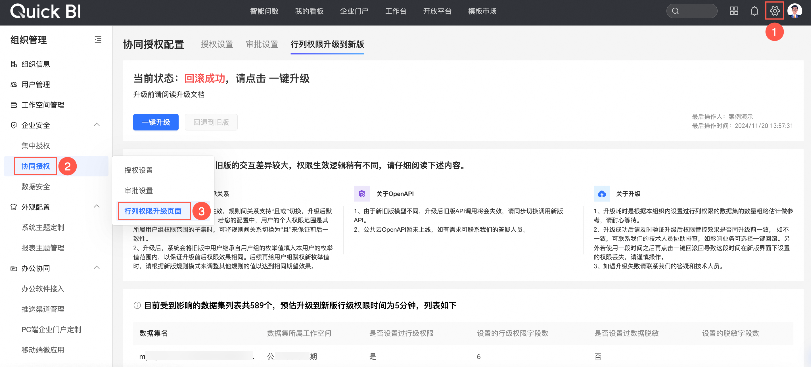Click the 关于升级 cloud upload icon
This screenshot has width=811, height=367.
(602, 193)
